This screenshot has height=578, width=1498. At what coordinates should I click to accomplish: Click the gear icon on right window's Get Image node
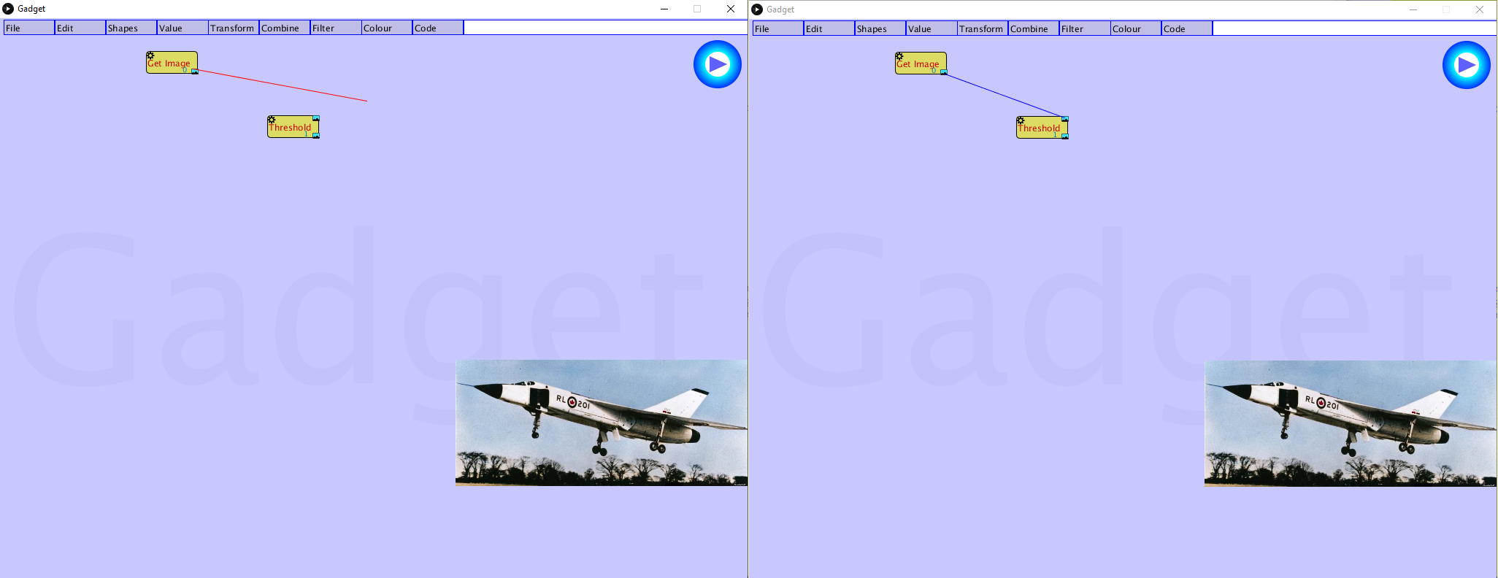899,56
